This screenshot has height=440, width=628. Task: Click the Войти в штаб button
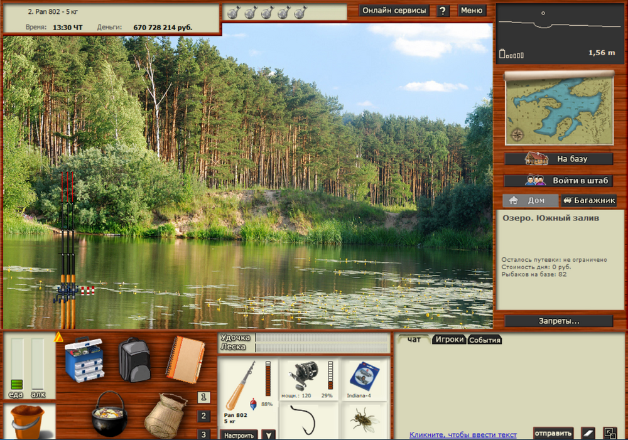pos(558,181)
